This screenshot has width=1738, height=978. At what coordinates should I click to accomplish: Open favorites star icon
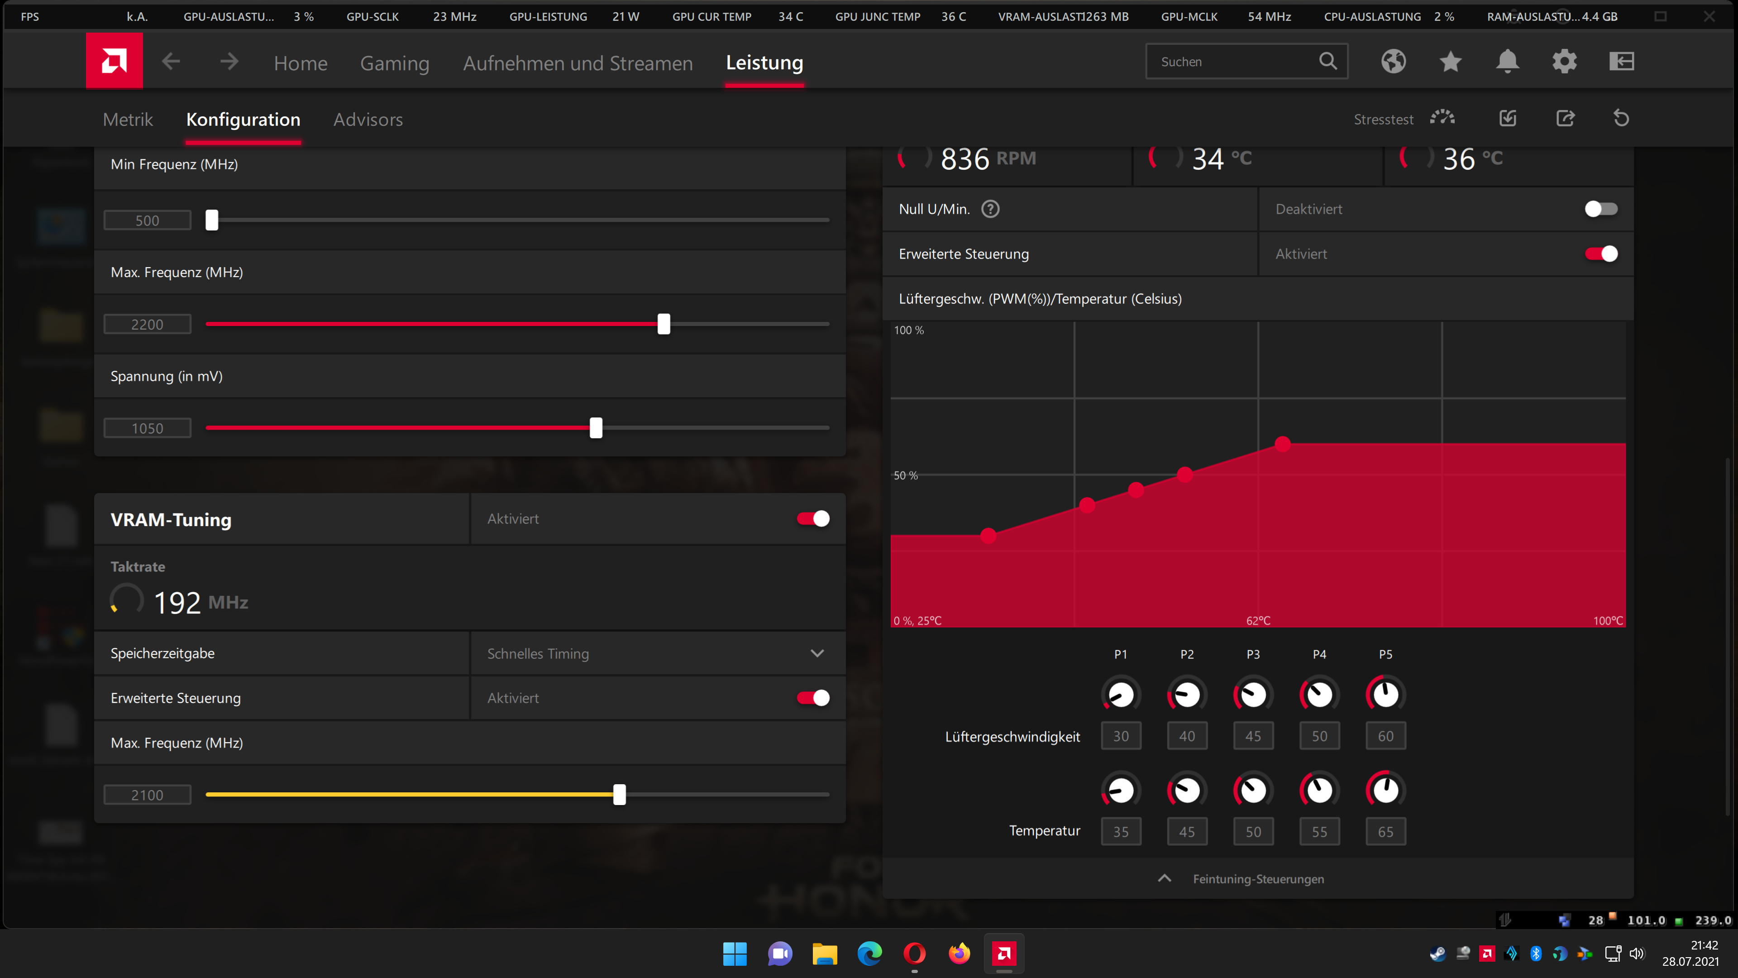pos(1450,62)
